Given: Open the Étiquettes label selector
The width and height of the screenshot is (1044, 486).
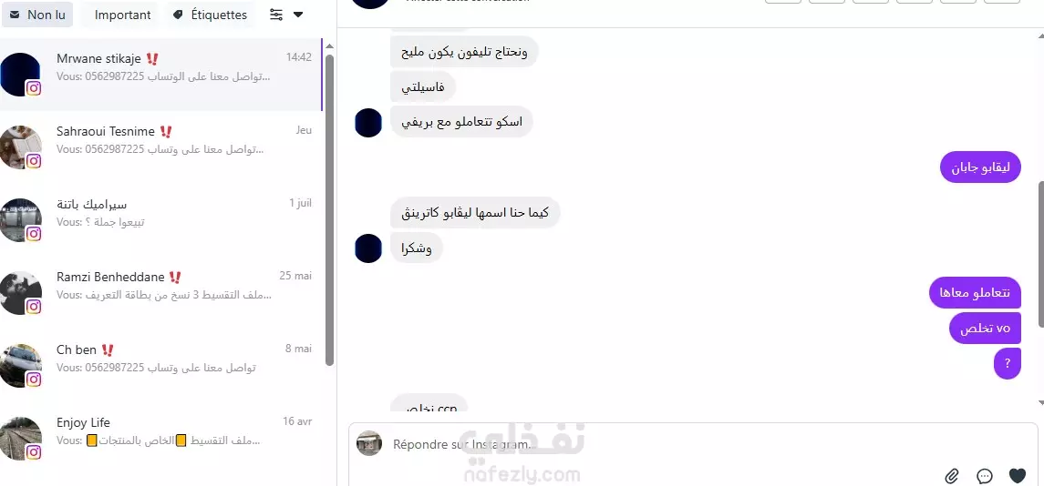Looking at the screenshot, I should (x=211, y=15).
